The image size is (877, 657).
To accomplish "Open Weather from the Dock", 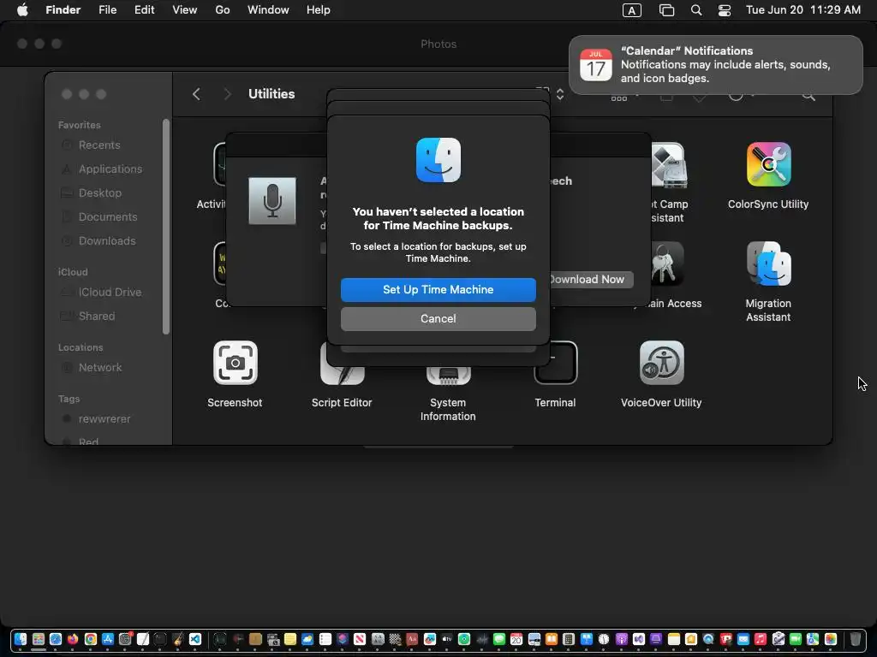I will coord(307,639).
